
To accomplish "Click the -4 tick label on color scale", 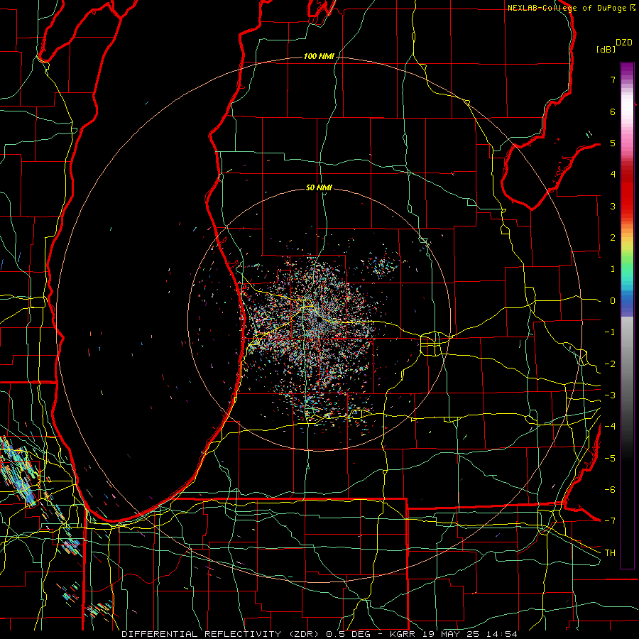I will (x=610, y=427).
